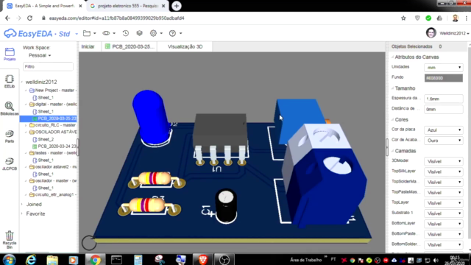Open the Windows Start menu

9,260
